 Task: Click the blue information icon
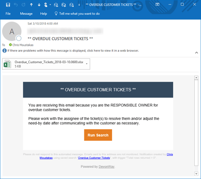4,51
